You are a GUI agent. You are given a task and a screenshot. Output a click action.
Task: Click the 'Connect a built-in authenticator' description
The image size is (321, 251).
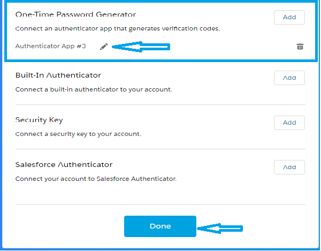tap(94, 89)
